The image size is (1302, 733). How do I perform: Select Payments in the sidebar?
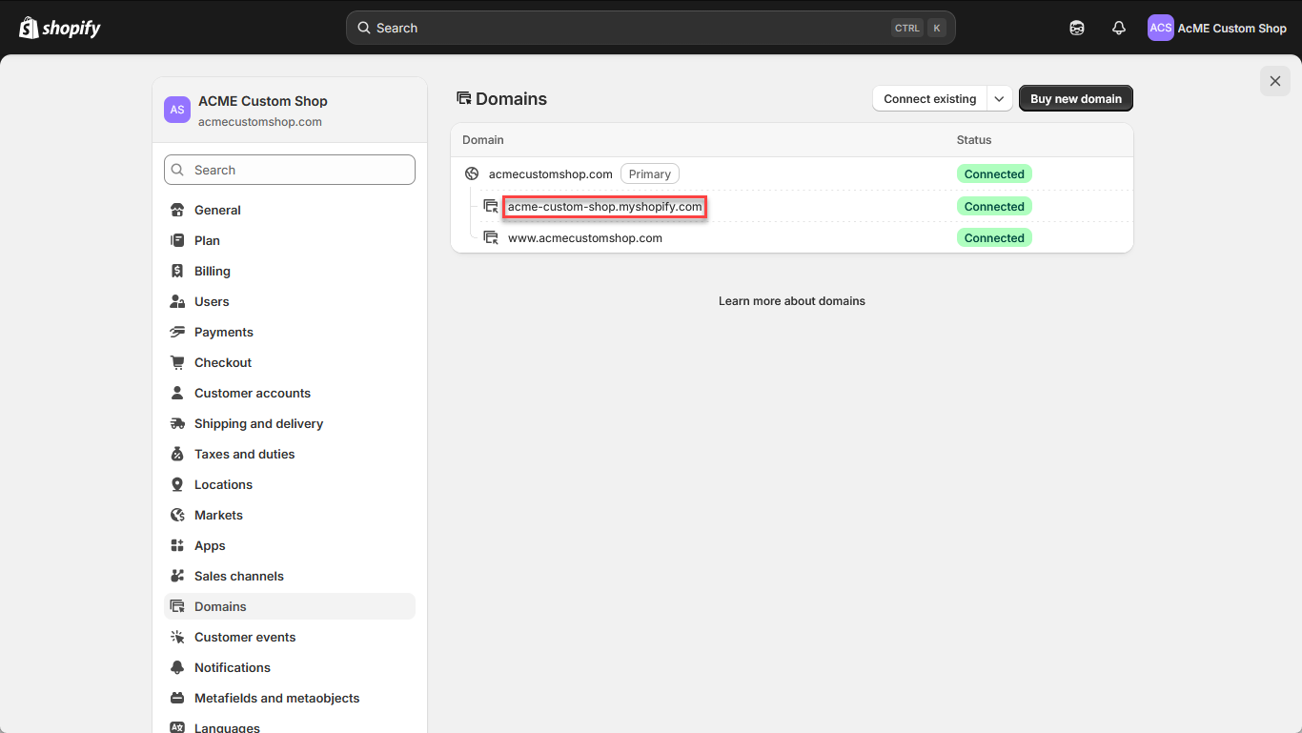click(x=290, y=332)
